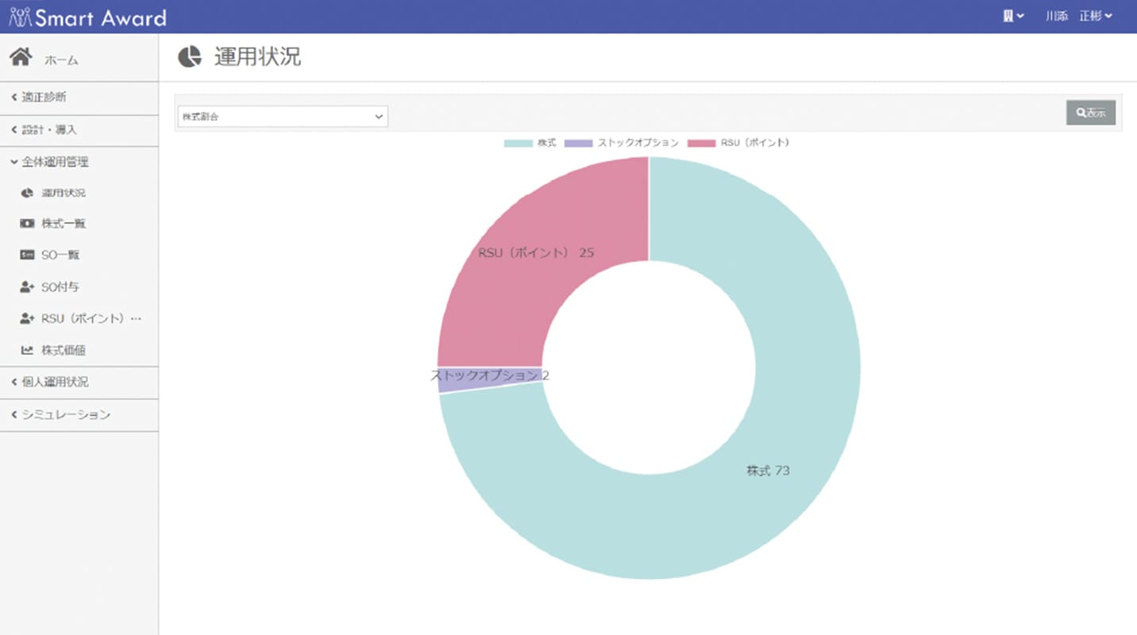Click the ストックオプション legend label

(x=638, y=143)
